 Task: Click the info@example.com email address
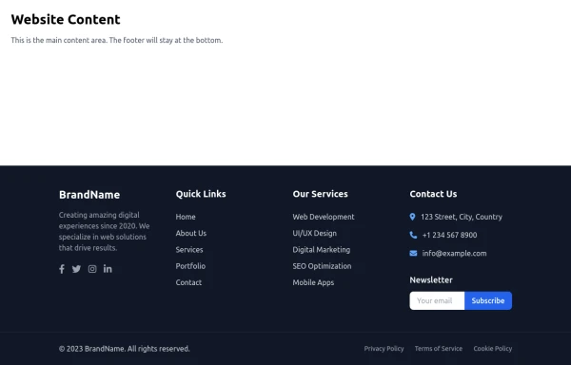pos(454,254)
